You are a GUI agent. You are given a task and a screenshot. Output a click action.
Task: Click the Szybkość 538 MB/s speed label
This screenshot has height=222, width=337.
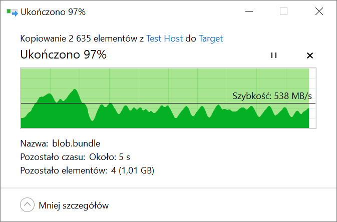(x=272, y=96)
